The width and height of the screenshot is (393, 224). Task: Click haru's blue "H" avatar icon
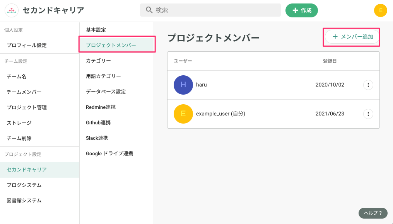(183, 85)
